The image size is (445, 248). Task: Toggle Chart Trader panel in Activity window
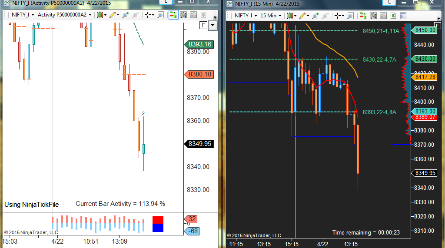pyautogui.click(x=173, y=15)
